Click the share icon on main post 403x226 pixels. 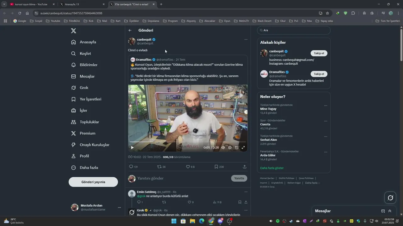pyautogui.click(x=245, y=167)
